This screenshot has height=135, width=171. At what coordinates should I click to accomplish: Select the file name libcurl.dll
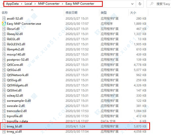[x=13, y=29]
